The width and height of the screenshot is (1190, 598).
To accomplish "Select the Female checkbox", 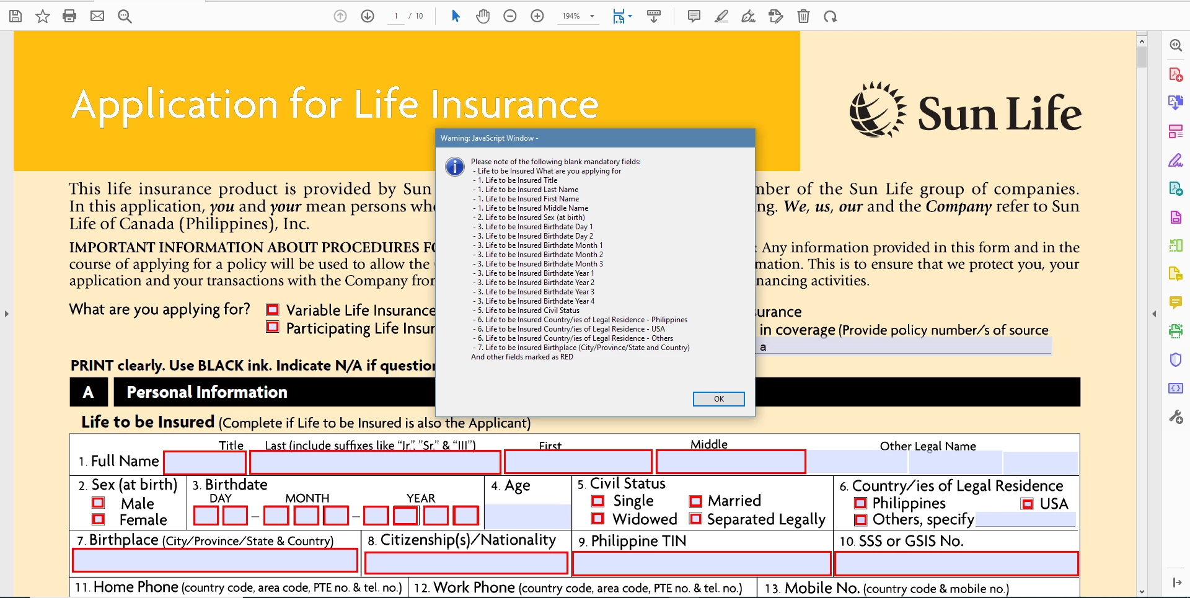I will [98, 519].
